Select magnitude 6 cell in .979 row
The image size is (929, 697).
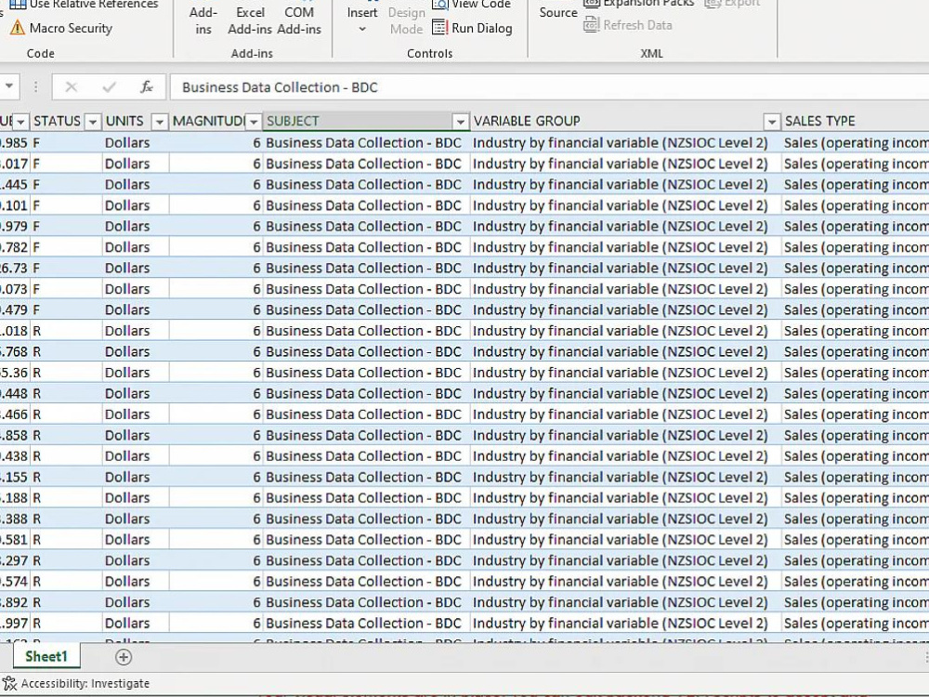(216, 227)
